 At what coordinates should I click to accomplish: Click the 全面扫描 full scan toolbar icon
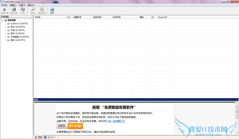(x=14, y=10)
